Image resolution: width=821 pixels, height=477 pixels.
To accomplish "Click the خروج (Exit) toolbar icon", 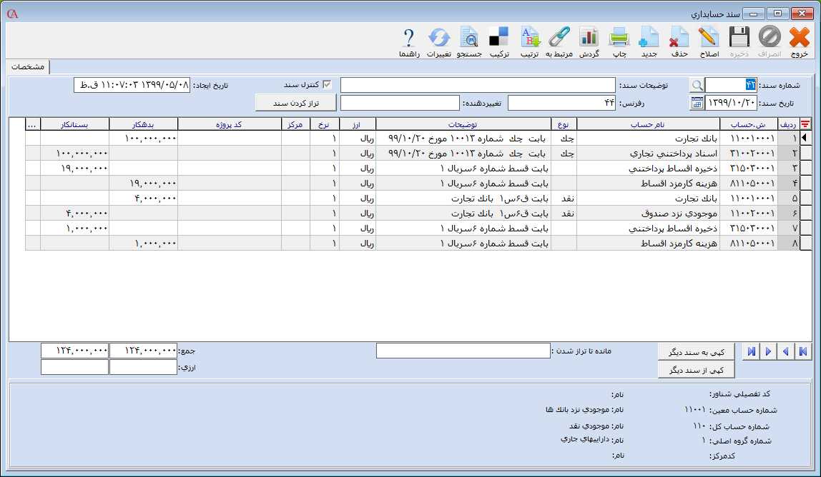I will coord(799,39).
